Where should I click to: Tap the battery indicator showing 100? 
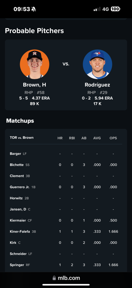click(116, 9)
